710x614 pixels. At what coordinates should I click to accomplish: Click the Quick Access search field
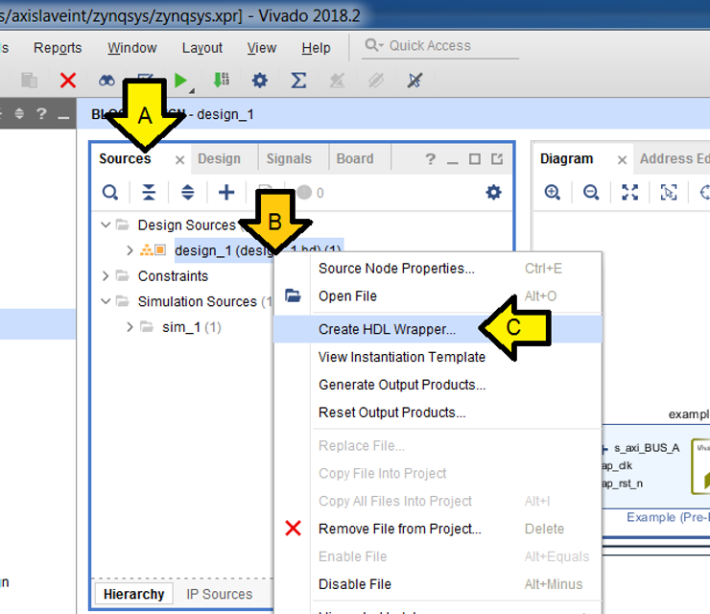(x=440, y=46)
